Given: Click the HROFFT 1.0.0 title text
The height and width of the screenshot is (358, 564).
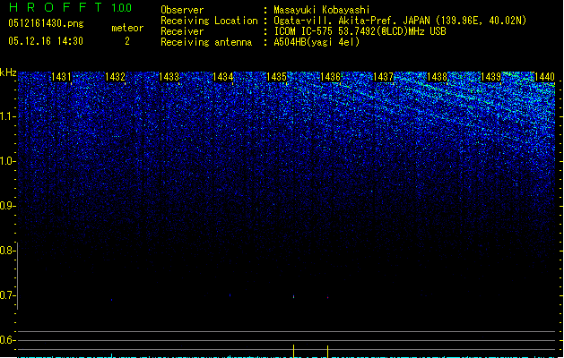Looking at the screenshot, I should tap(70, 7).
